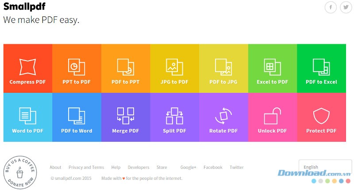The image size is (354, 190).
Task: Click the Twitter circle icon at top
Action: [x=346, y=8]
